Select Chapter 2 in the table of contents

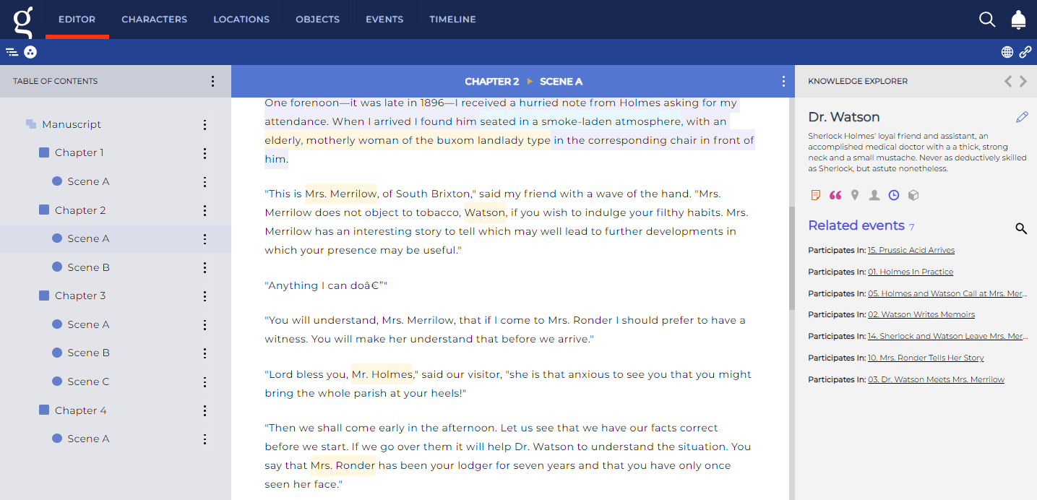[x=80, y=210]
